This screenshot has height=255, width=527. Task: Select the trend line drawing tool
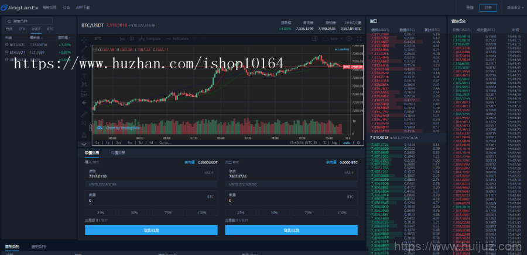coord(84,48)
